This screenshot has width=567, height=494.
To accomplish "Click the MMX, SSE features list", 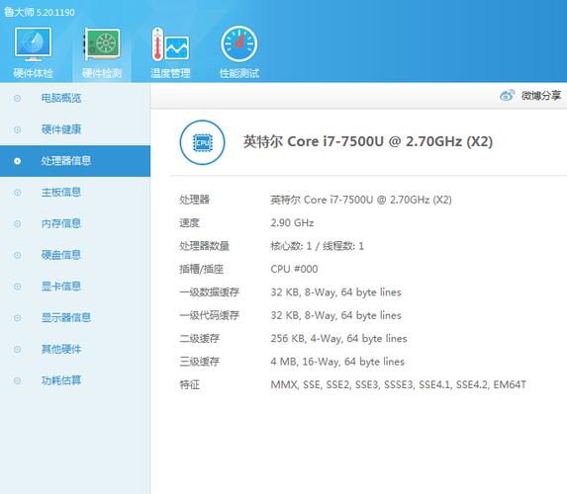I will tap(398, 384).
